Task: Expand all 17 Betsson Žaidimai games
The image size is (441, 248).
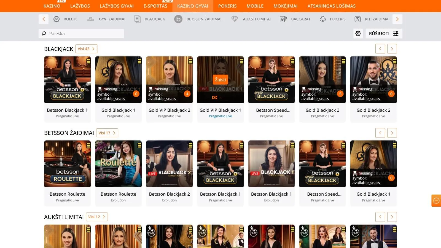Action: pos(107,133)
